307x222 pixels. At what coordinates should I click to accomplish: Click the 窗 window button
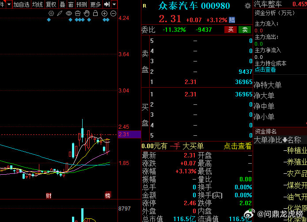[x=71, y=4]
